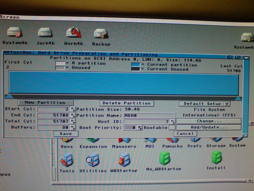
Task: Open the Work4k drive icon
Action: point(73,32)
